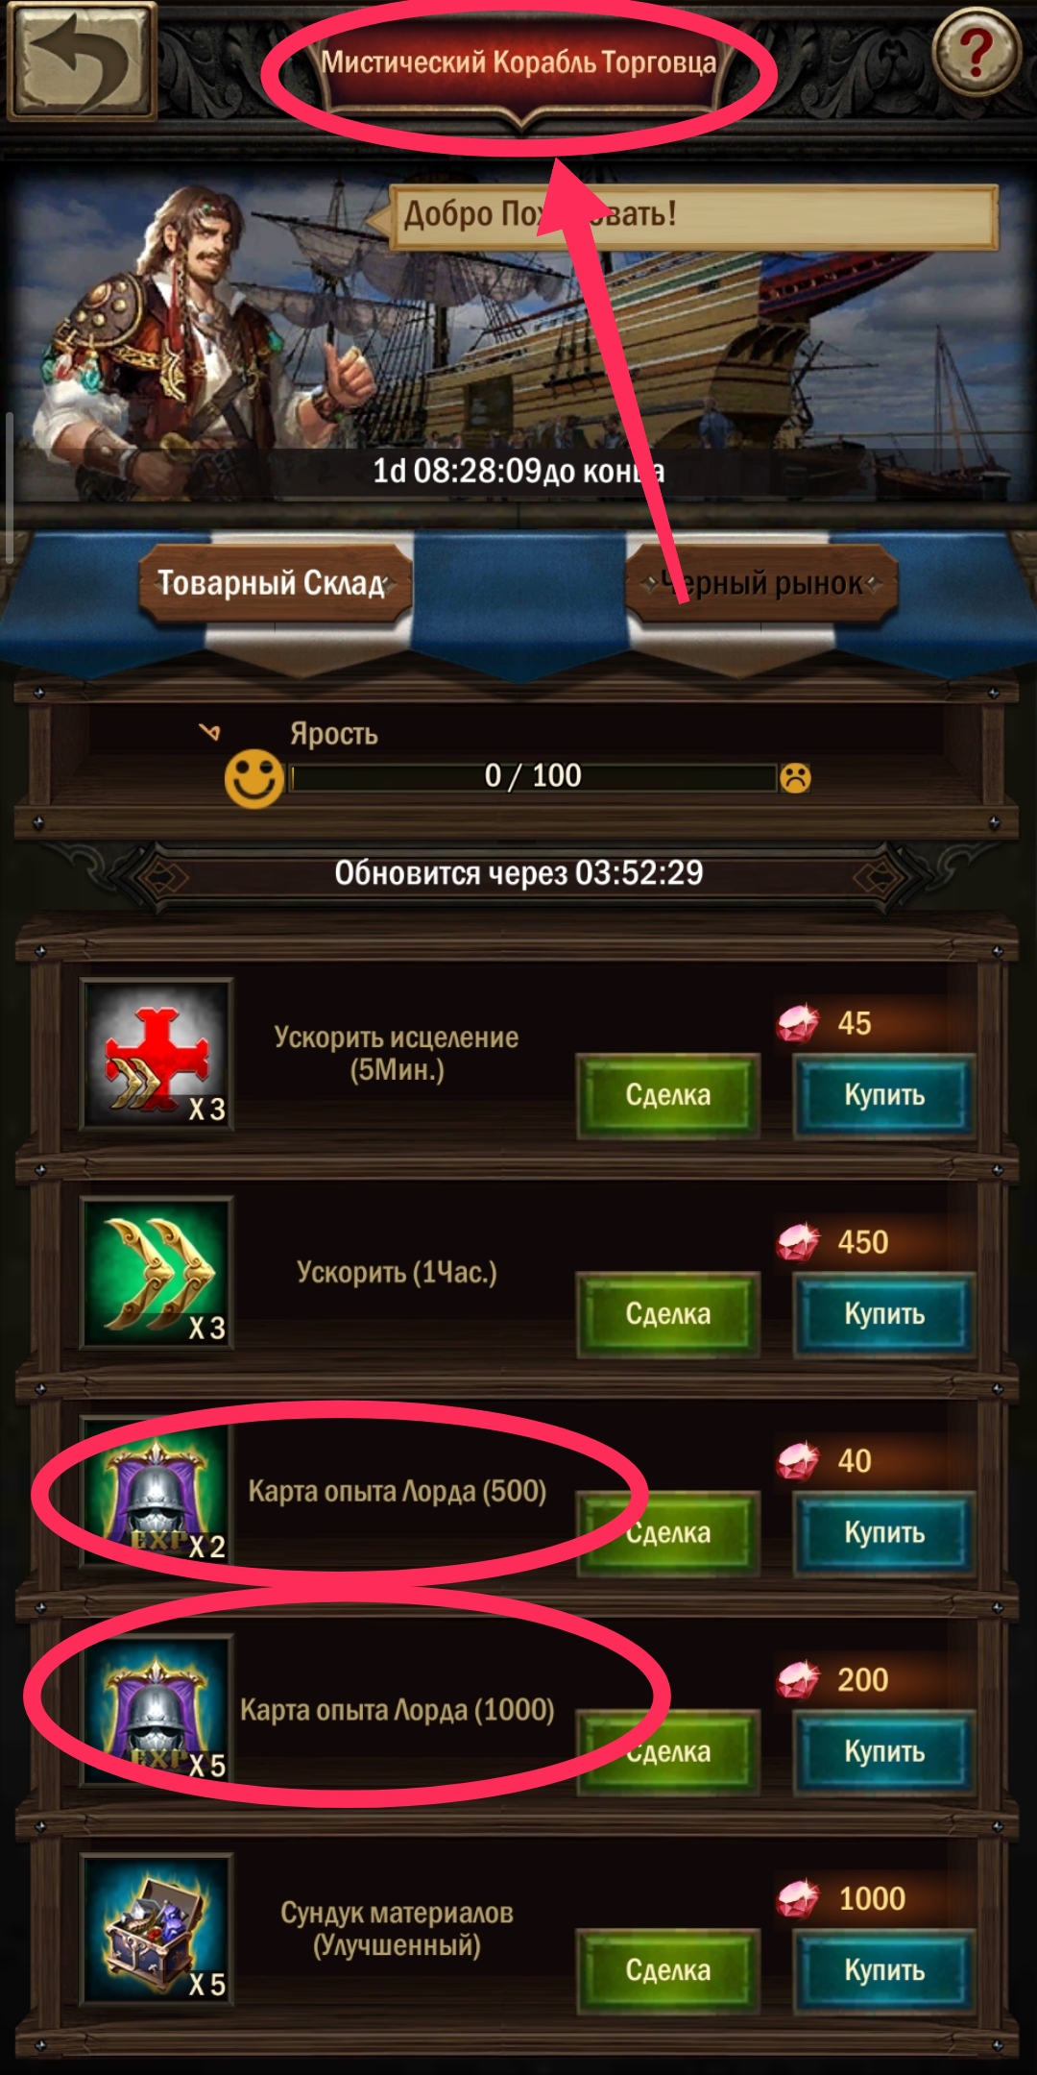This screenshot has height=2075, width=1037.
Task: Tap the healing speedup red cross icon
Action: pos(157,1053)
